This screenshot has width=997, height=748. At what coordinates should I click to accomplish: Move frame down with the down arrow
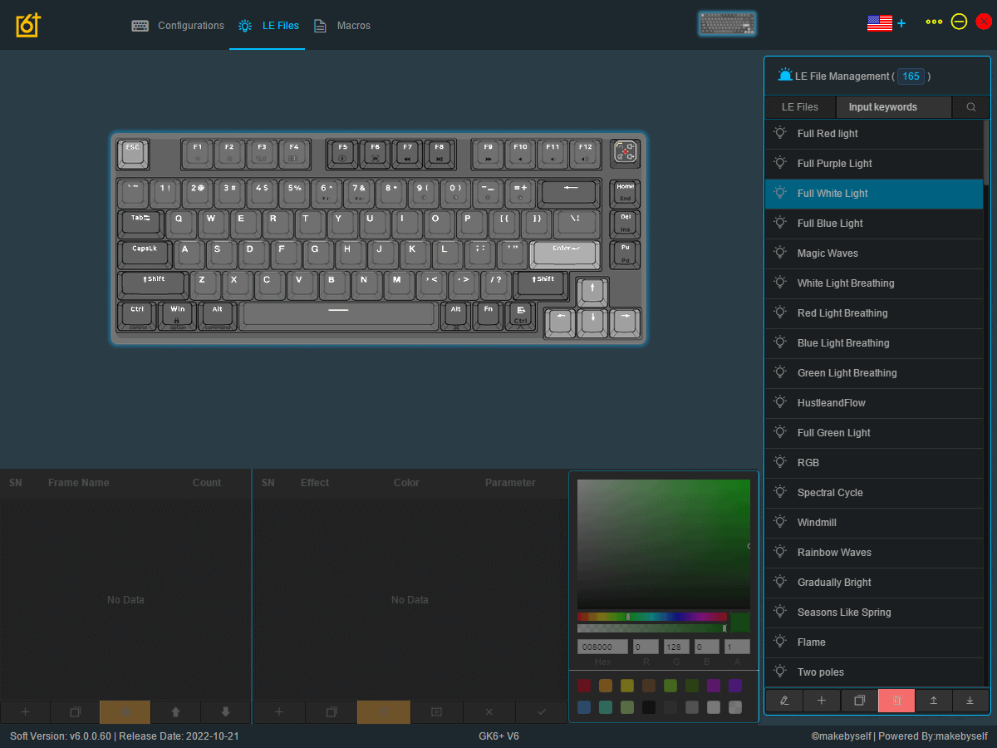click(226, 712)
